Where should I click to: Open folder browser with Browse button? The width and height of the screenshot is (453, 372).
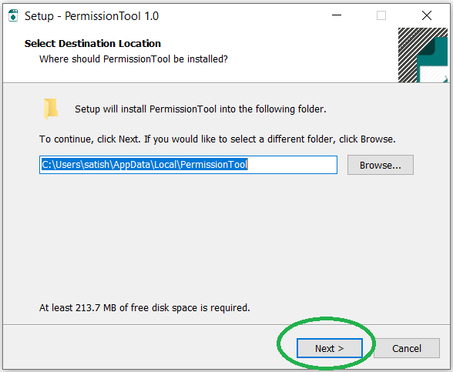(381, 165)
